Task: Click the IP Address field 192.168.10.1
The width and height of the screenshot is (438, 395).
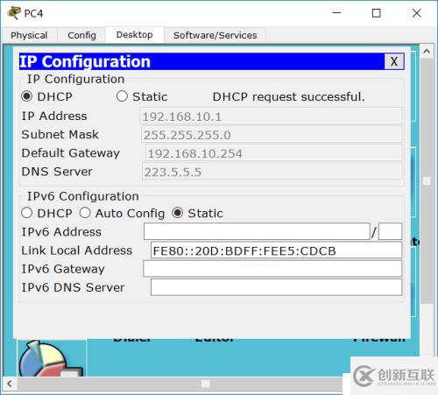Action: [271, 116]
